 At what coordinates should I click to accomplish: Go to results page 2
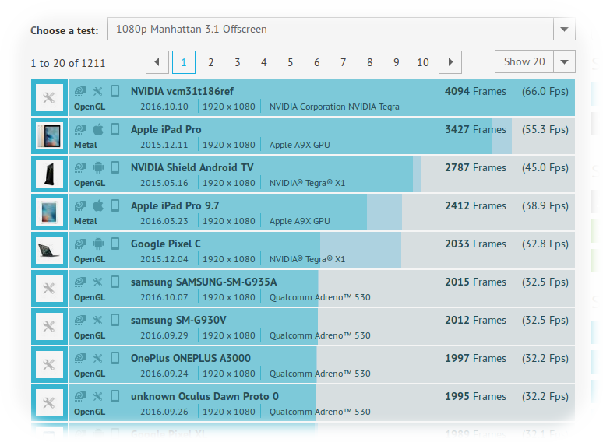tap(210, 62)
